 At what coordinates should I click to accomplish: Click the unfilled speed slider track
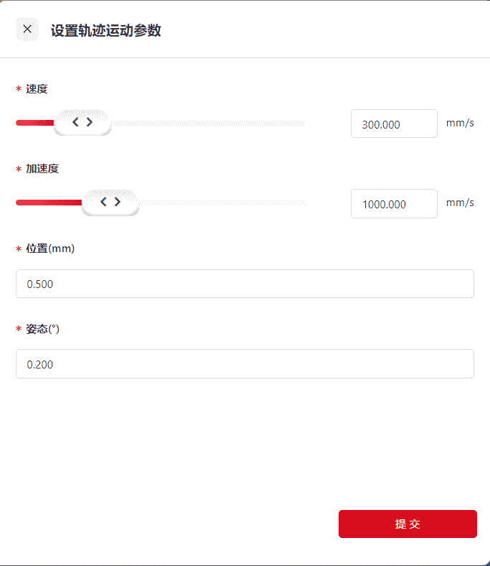(208, 123)
